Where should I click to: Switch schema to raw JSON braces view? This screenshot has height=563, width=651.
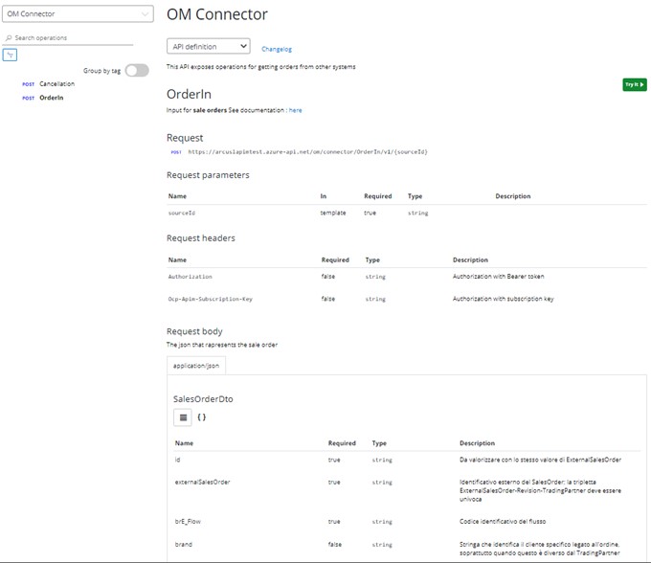[202, 417]
